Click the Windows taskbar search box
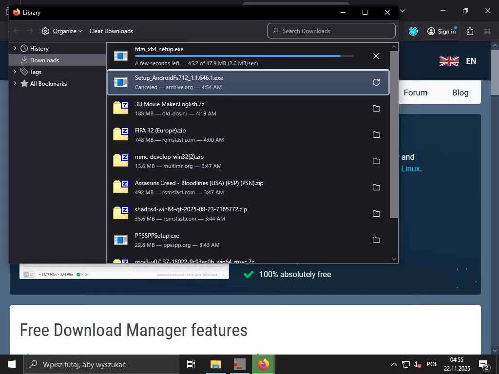499x374 pixels. pos(101,364)
